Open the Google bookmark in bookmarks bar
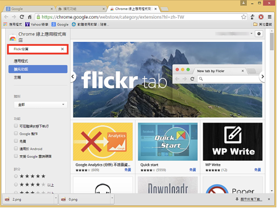 click(60, 24)
